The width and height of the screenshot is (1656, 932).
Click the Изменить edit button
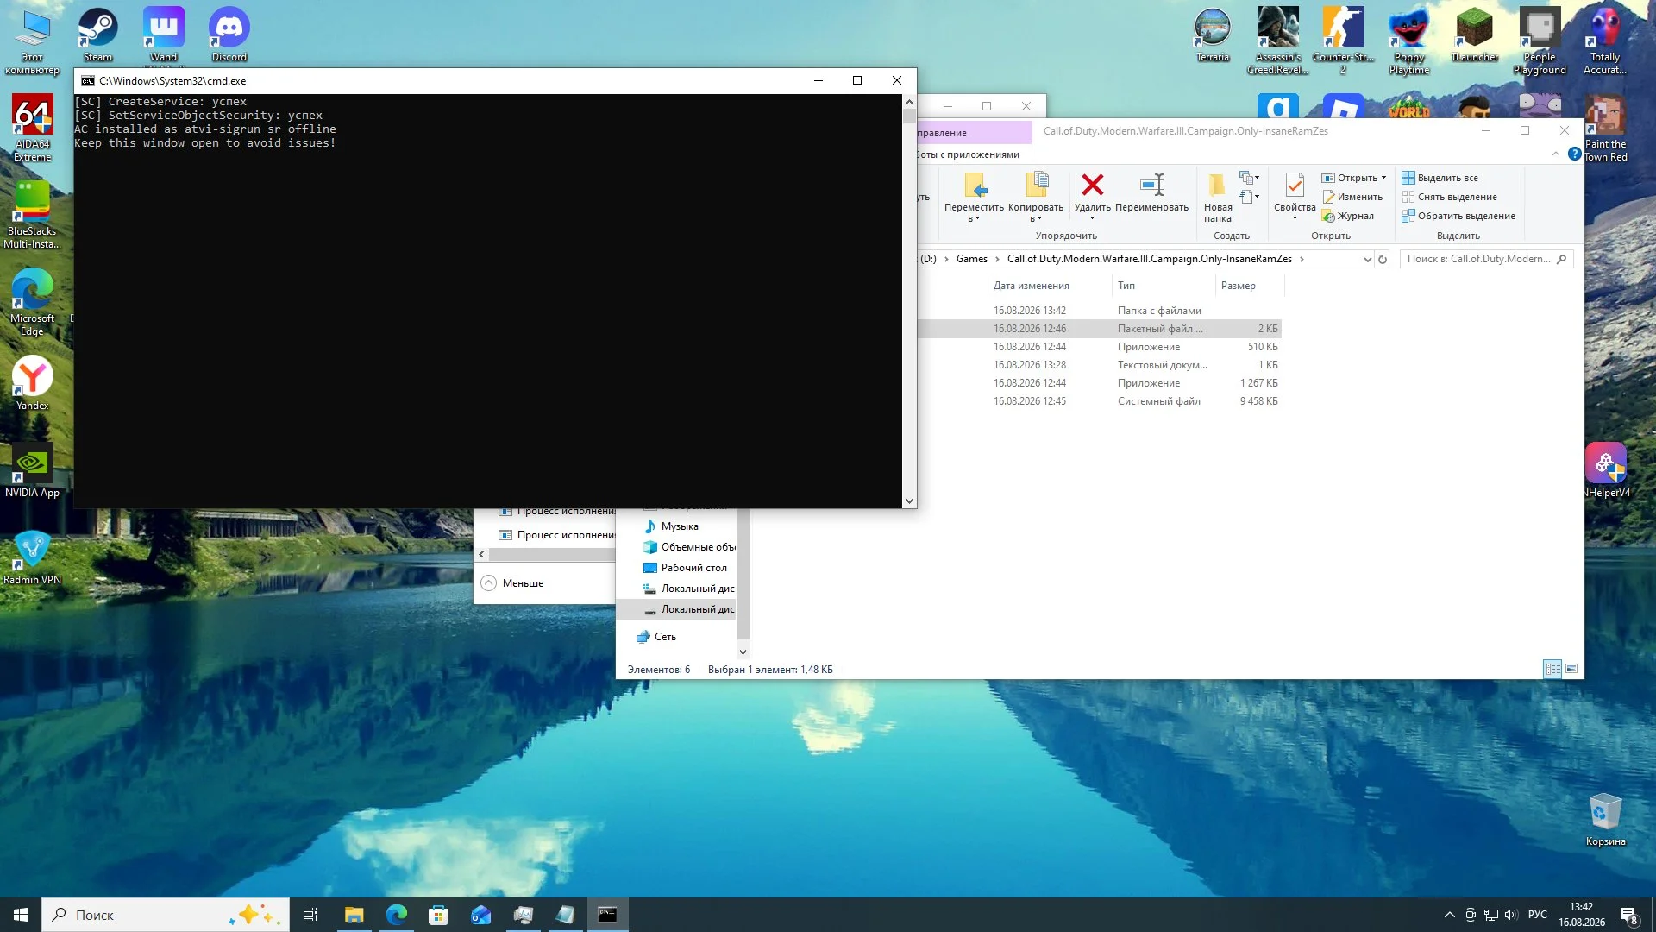(x=1352, y=197)
